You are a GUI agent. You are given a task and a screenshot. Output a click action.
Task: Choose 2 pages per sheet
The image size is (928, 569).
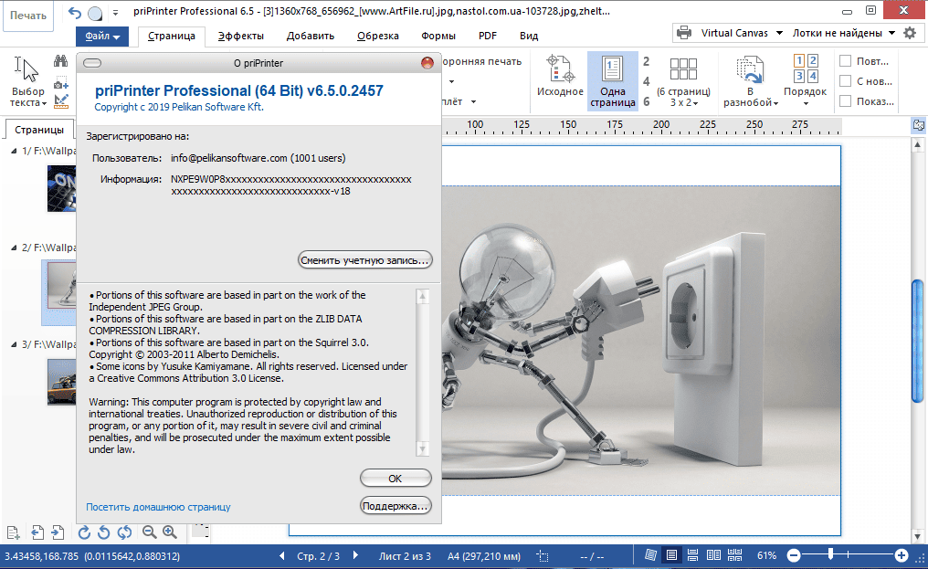[x=647, y=61]
